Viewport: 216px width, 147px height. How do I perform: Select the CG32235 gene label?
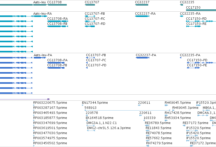(187, 2)
